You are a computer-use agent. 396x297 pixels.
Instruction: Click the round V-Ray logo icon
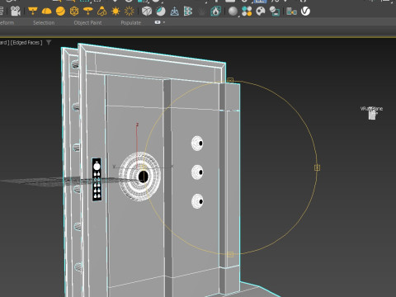tap(305, 12)
